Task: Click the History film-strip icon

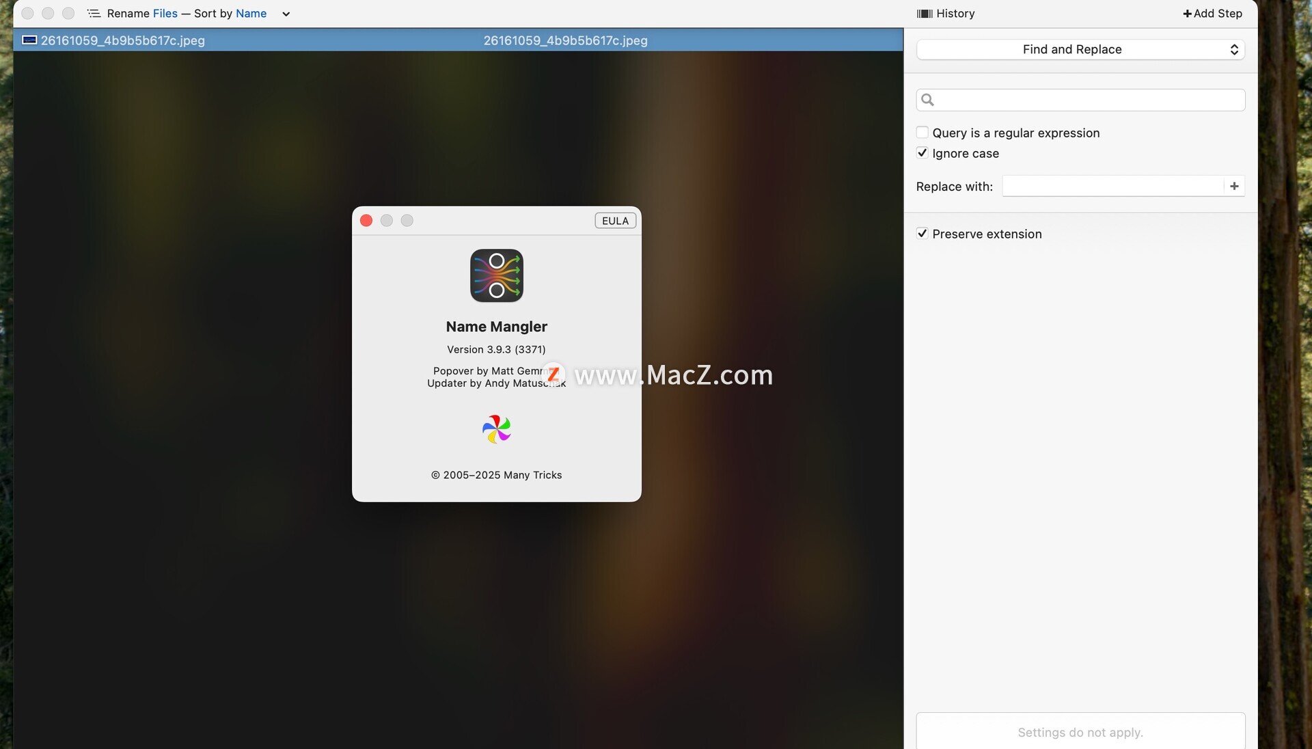Action: 925,14
